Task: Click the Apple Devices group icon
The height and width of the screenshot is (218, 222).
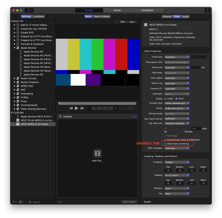Action: point(18,48)
